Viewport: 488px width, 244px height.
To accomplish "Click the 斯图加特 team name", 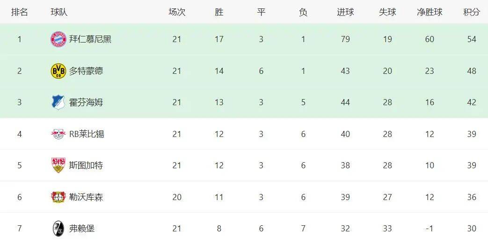I will 86,165.
